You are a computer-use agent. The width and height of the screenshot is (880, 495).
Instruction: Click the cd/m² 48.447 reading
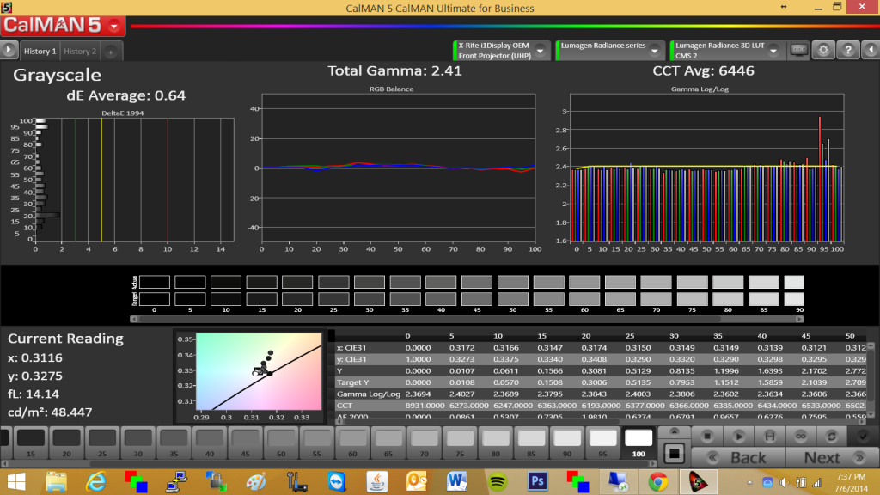coord(50,412)
